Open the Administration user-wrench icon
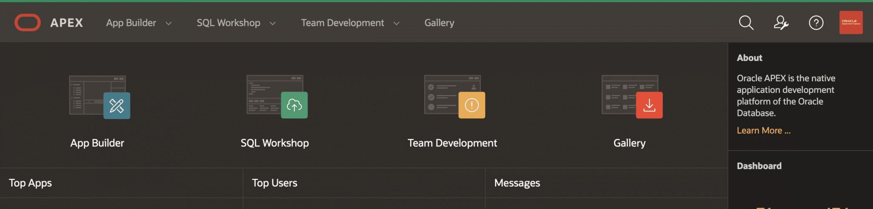 [x=781, y=22]
